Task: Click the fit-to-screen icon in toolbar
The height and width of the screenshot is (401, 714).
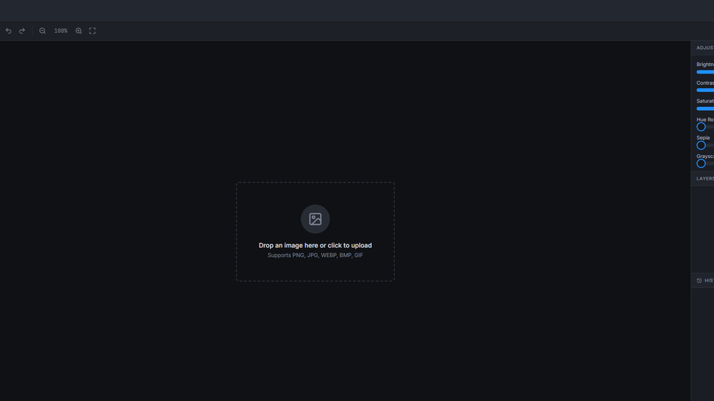Action: coord(92,31)
